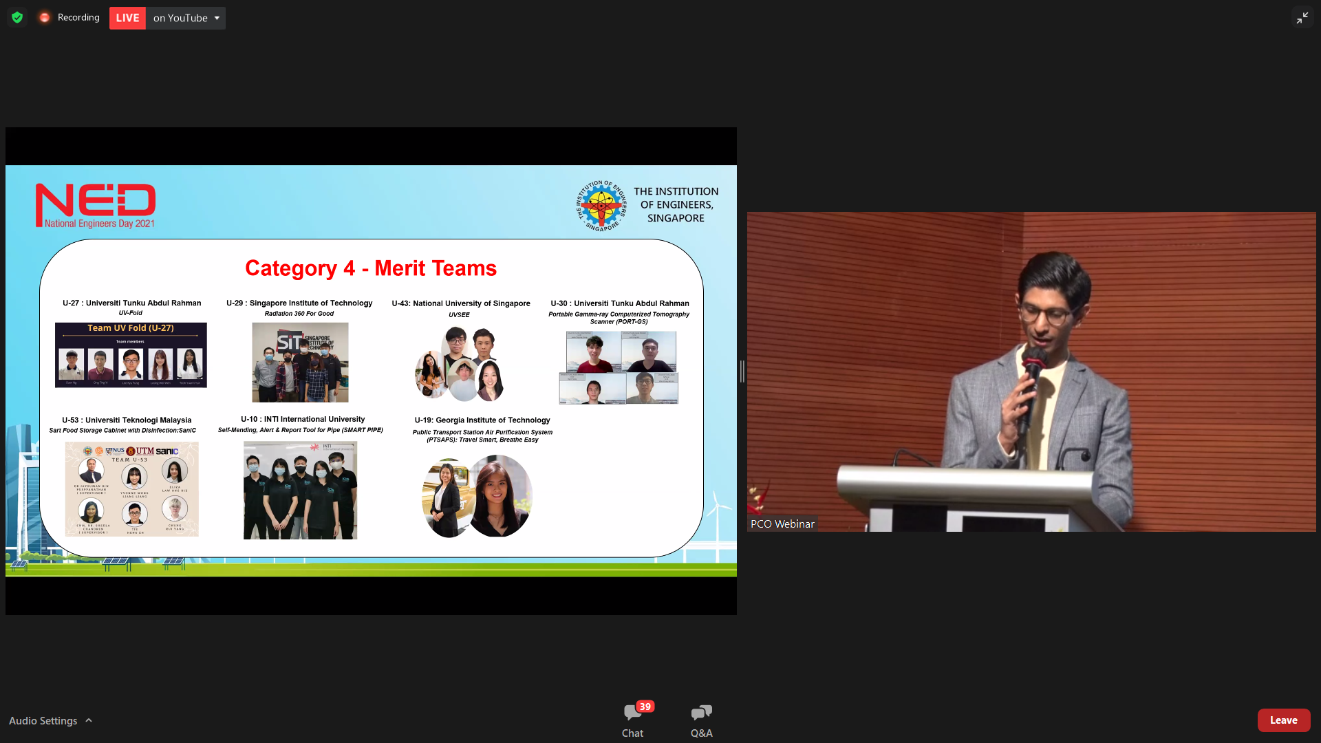Image resolution: width=1321 pixels, height=743 pixels.
Task: Click the PCO Webinar speaker video
Action: tap(1031, 371)
